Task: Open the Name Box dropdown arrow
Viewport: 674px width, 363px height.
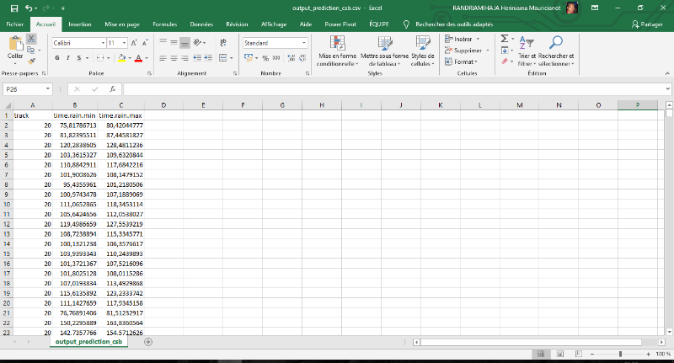Action: (x=49, y=88)
